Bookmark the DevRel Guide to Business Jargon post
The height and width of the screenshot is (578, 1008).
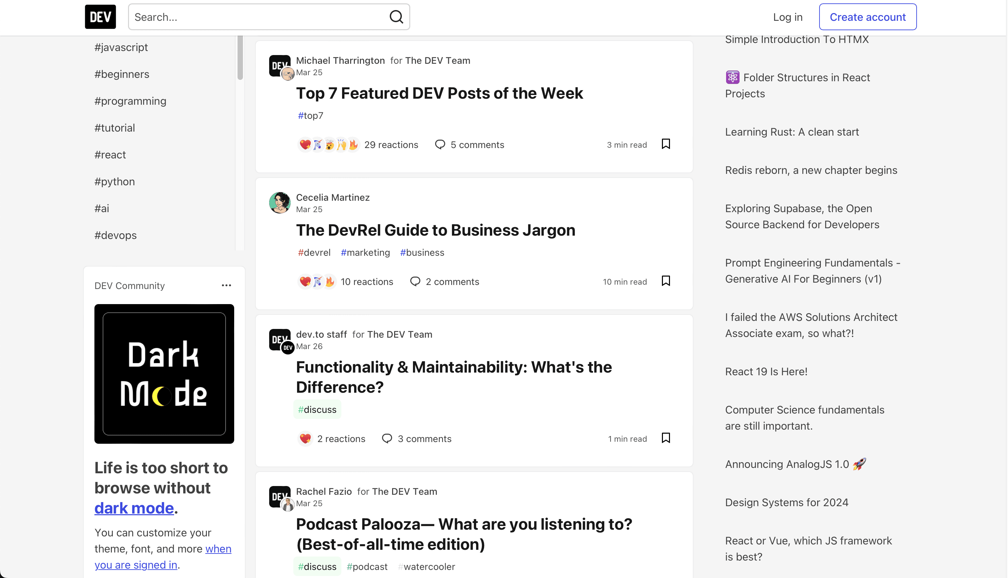(x=666, y=281)
